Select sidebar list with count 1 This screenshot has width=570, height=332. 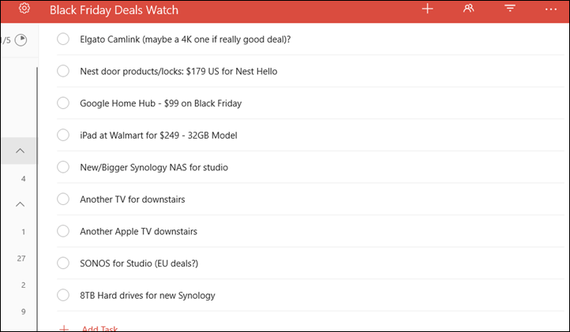click(x=23, y=231)
